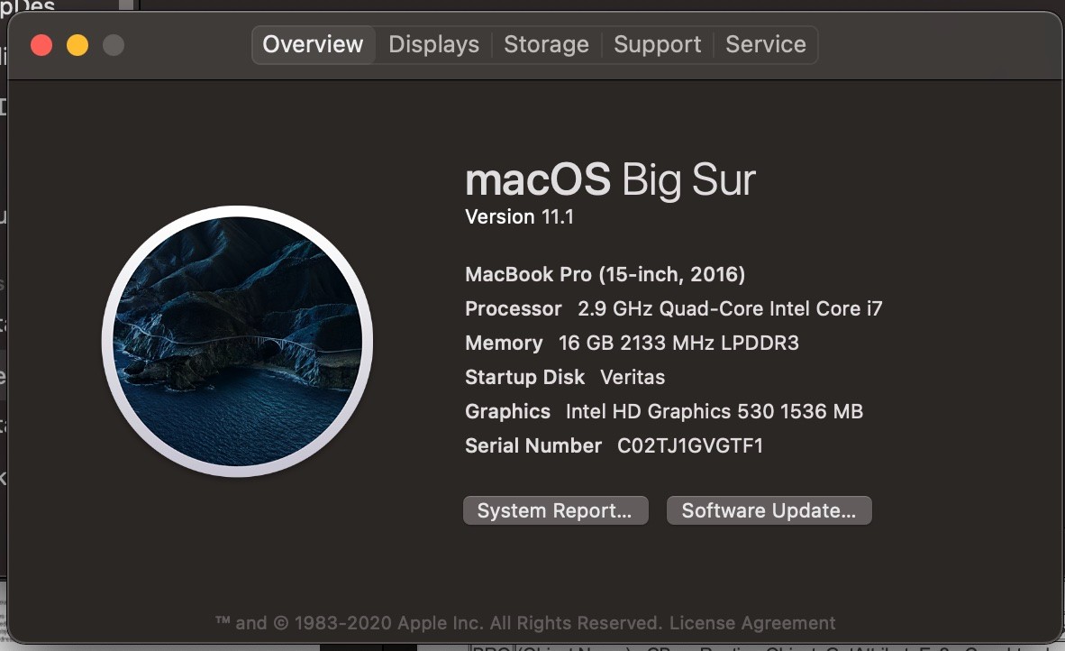This screenshot has width=1065, height=651.
Task: Close the About This Mac window
Action: [x=41, y=45]
